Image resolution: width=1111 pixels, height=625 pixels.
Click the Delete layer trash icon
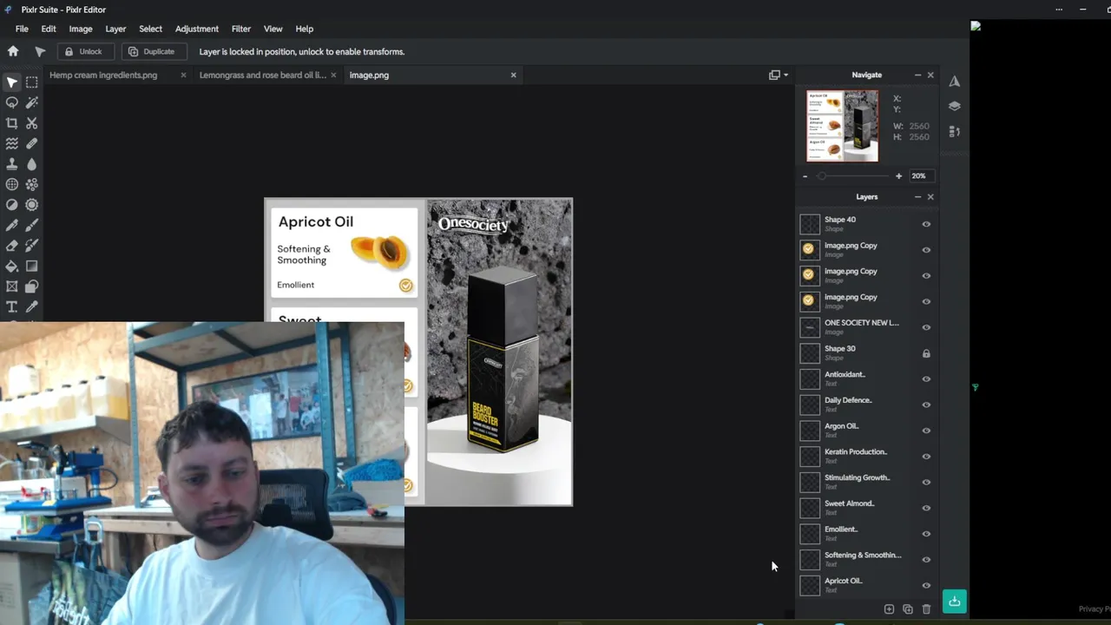click(x=926, y=609)
